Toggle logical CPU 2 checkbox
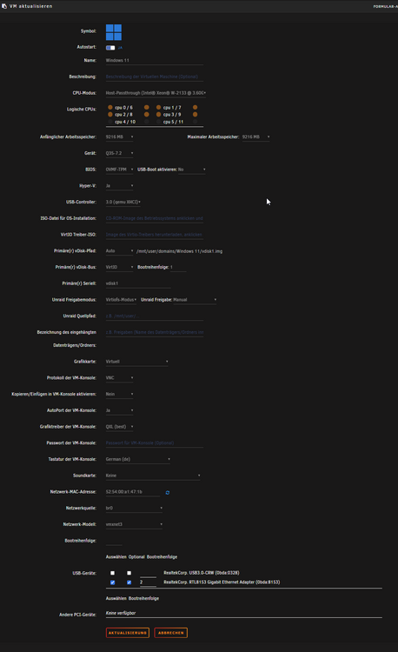The width and height of the screenshot is (398, 652). point(110,115)
